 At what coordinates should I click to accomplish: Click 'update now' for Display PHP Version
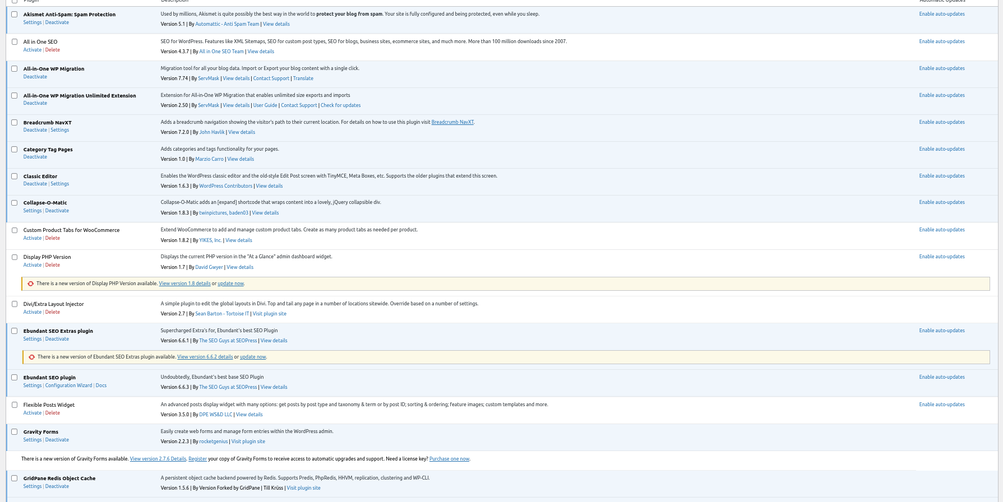pos(230,283)
